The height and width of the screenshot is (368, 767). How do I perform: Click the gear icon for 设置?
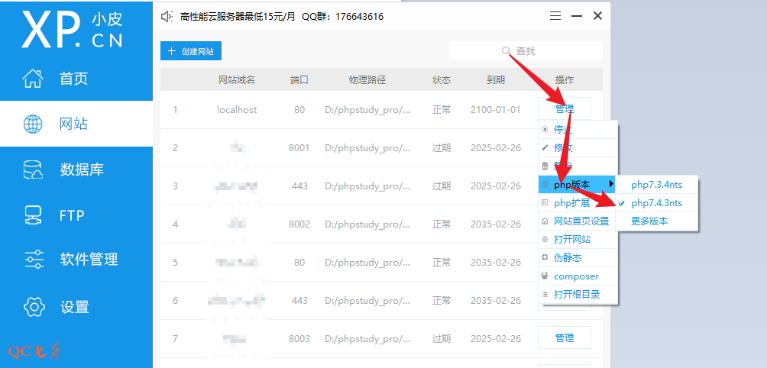(x=34, y=307)
